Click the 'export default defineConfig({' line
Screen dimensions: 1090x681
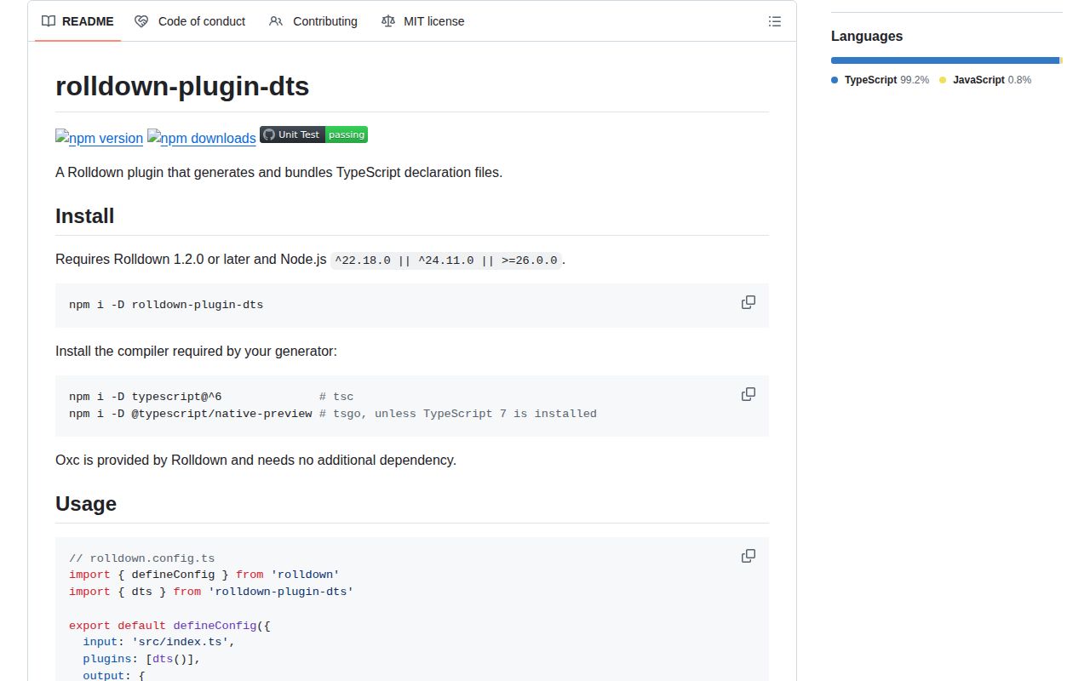tap(169, 626)
